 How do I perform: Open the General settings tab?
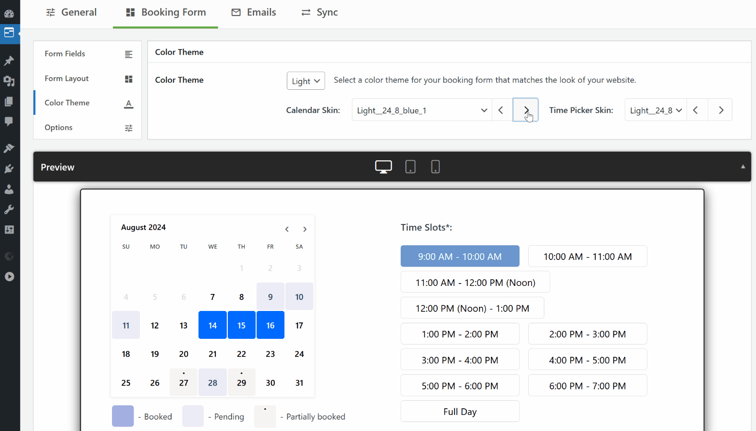[71, 13]
